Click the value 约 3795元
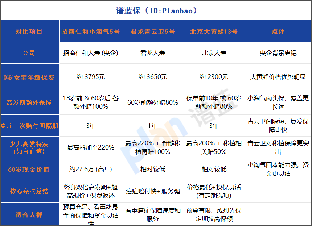312x226 pixels. (x=91, y=77)
